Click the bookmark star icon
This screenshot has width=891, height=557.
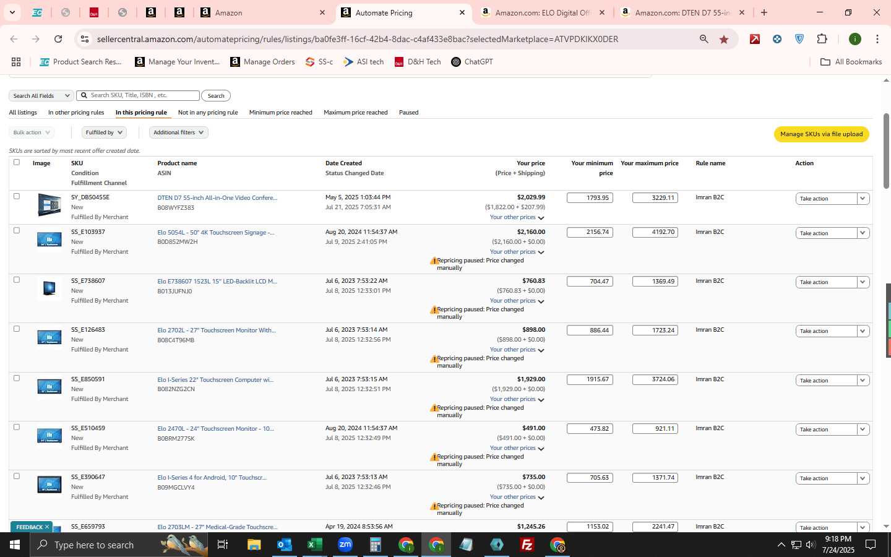coord(724,39)
